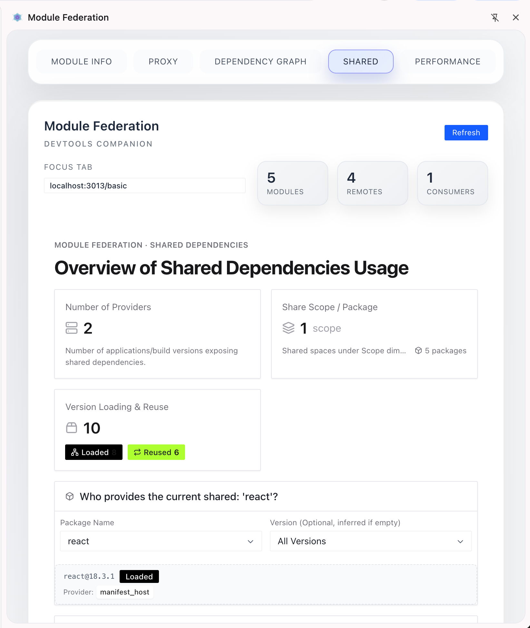Click the cube icon next to 5 packages
The image size is (530, 628).
coord(418,351)
